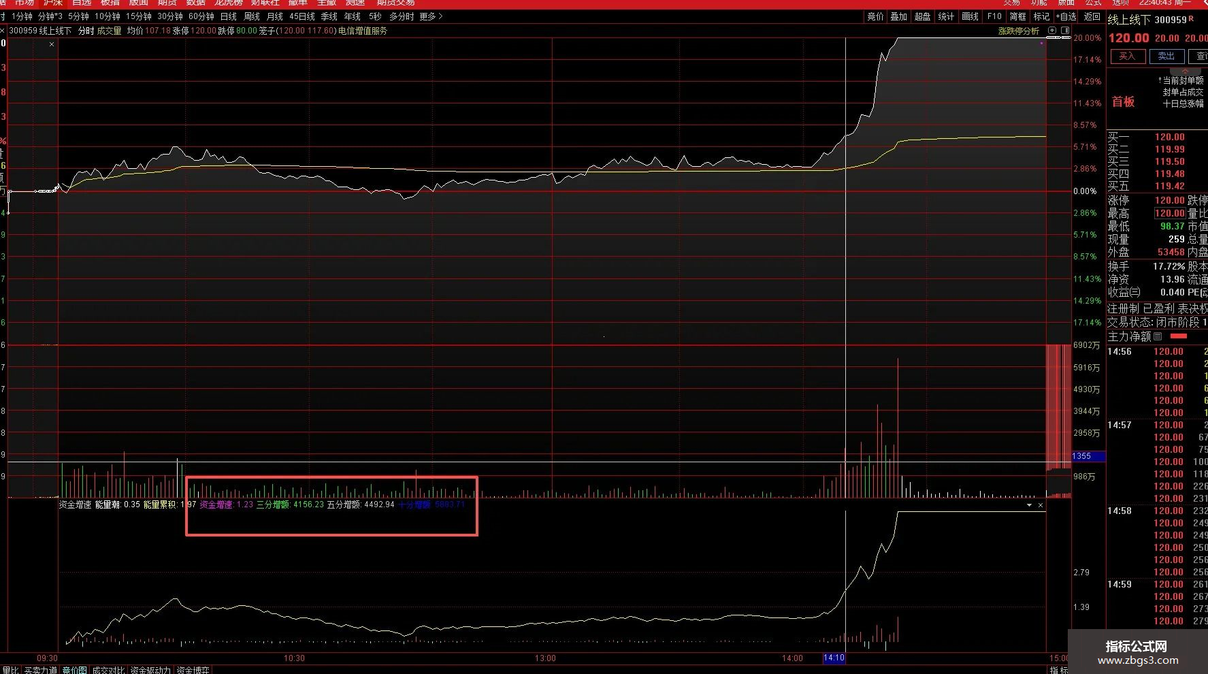Close the 资金增速 indicator sub-panel
This screenshot has width=1208, height=674.
1041,505
